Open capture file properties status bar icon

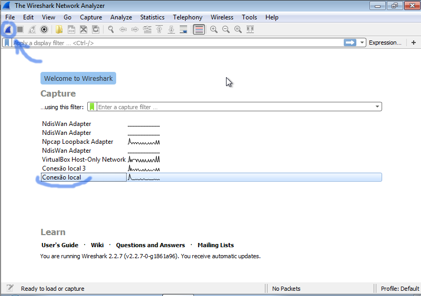tap(10, 288)
